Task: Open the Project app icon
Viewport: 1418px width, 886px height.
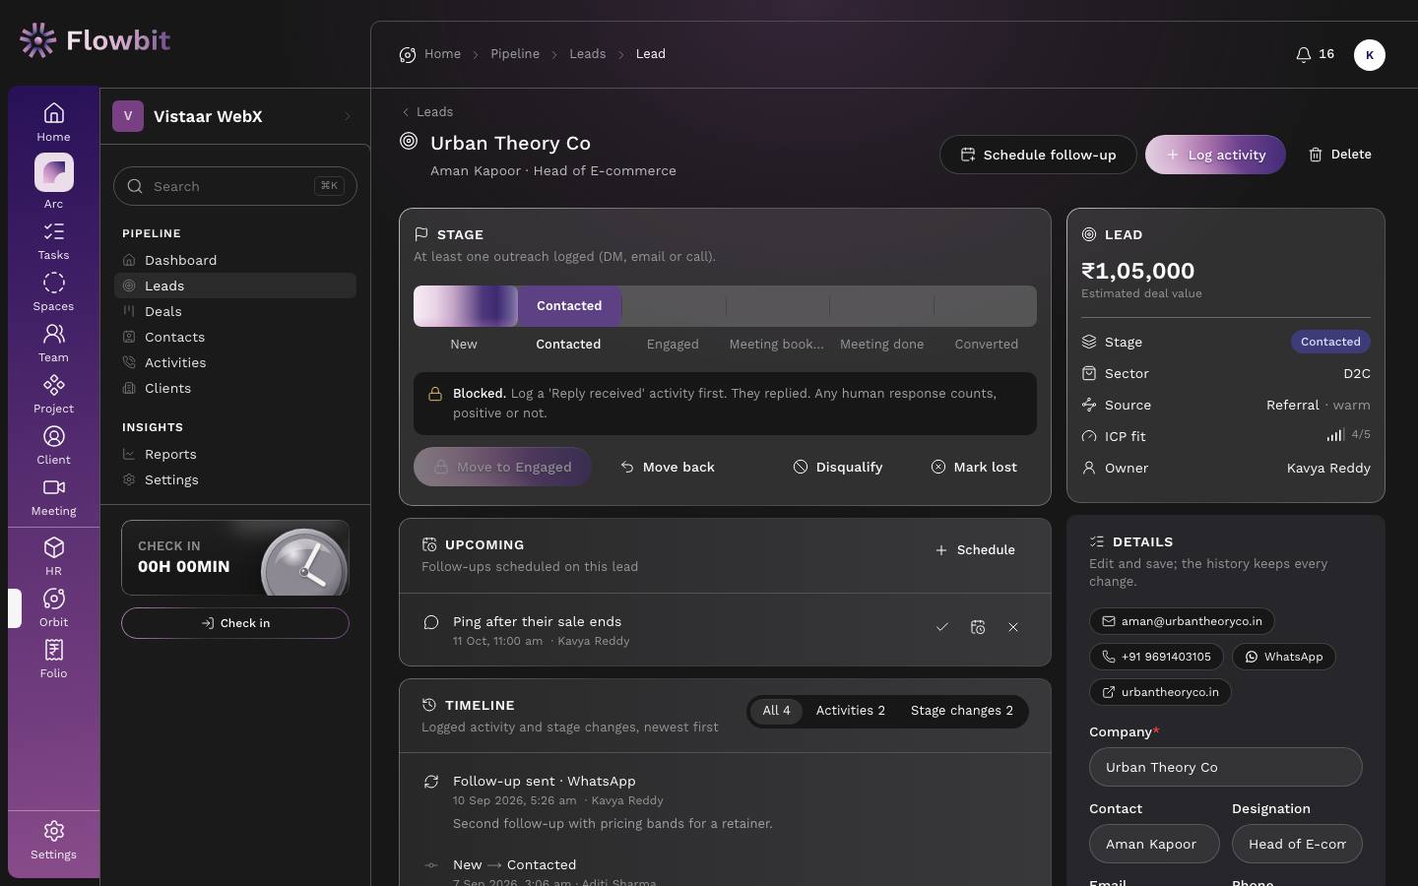Action: 53,394
